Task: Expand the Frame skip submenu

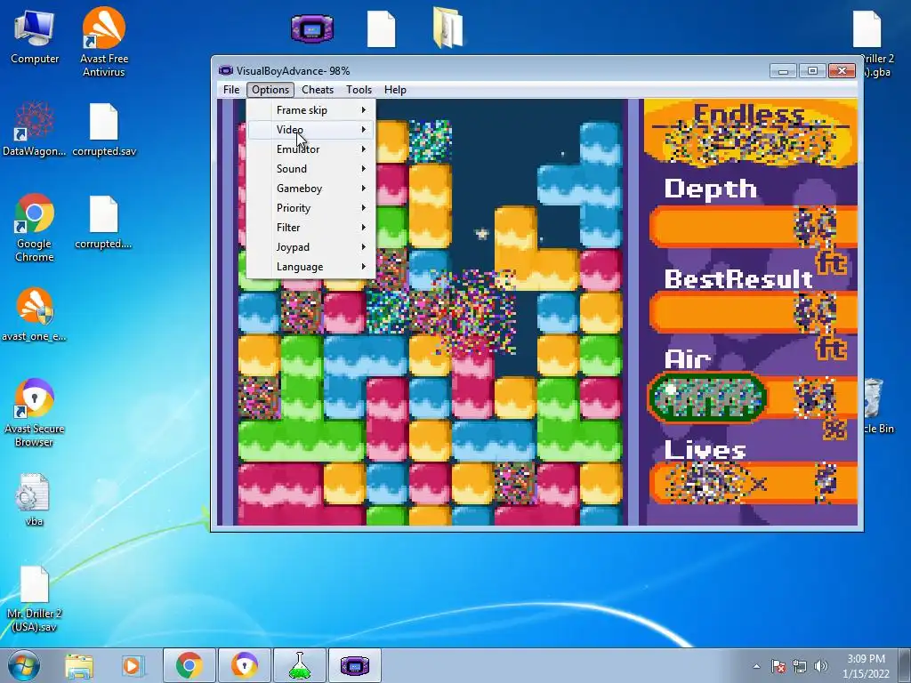Action: pyautogui.click(x=311, y=109)
